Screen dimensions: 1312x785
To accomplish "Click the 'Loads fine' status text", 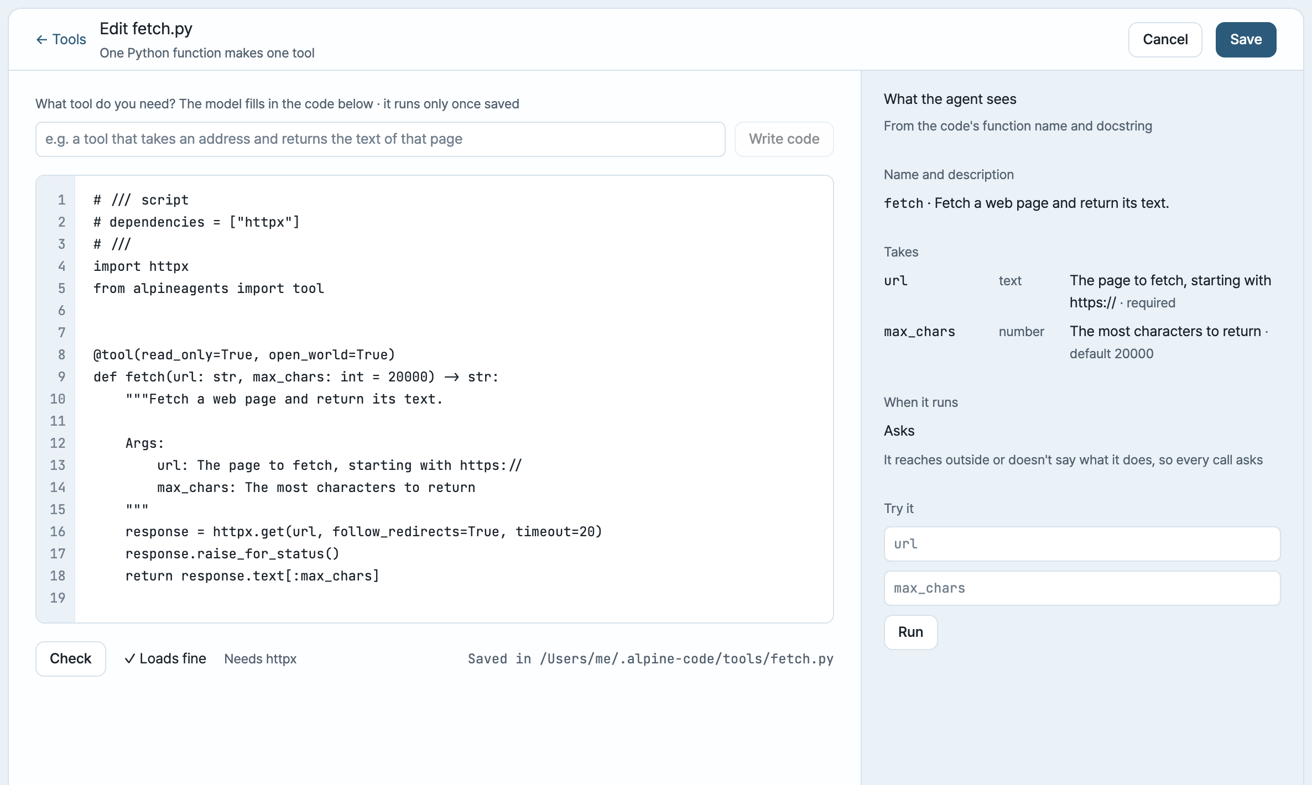I will (x=165, y=658).
